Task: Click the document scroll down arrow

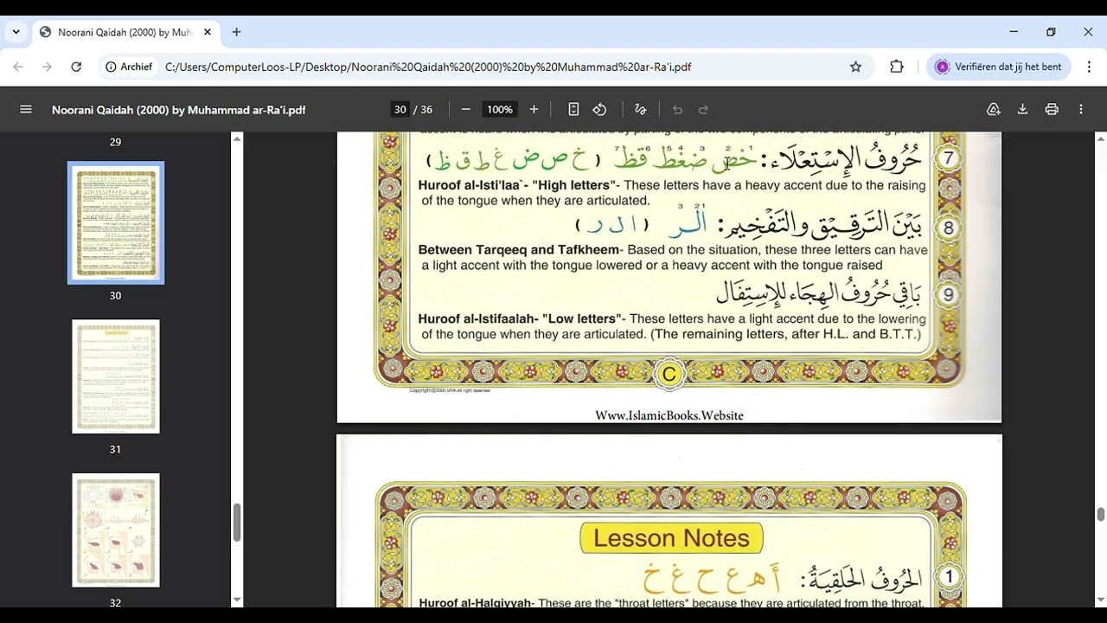Action: 1100,600
